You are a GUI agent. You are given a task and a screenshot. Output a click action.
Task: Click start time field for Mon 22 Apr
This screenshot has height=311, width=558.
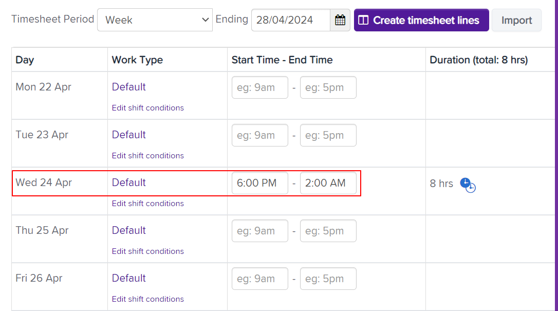[260, 87]
